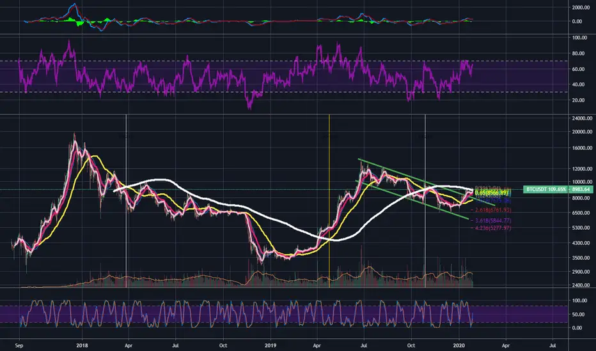Click the 5300.00 price axis label
Viewport: 596px width, 351px height.
(582, 228)
